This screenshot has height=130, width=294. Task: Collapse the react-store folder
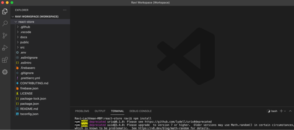40,22
